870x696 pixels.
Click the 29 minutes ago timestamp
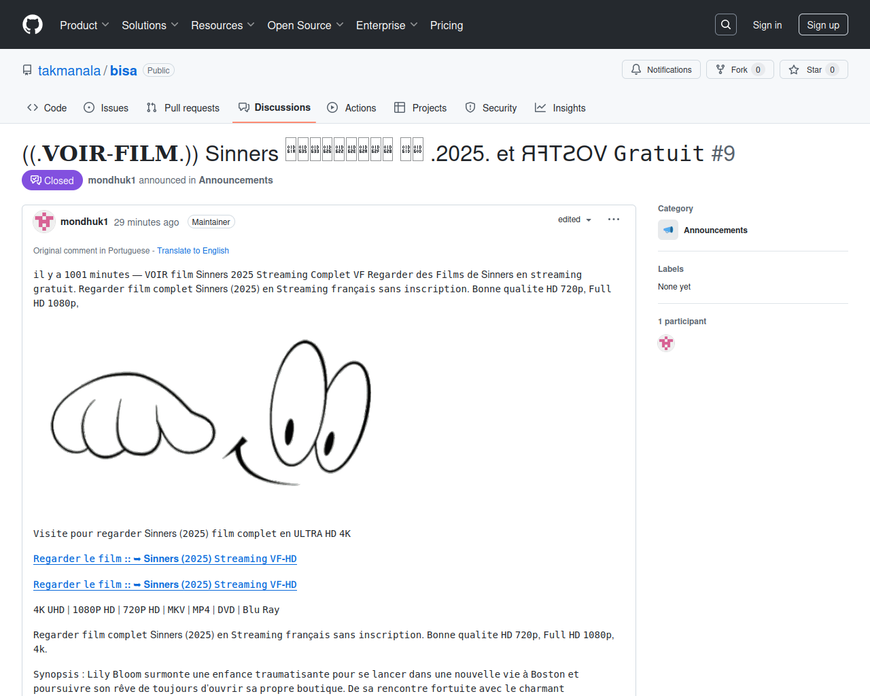click(x=147, y=222)
